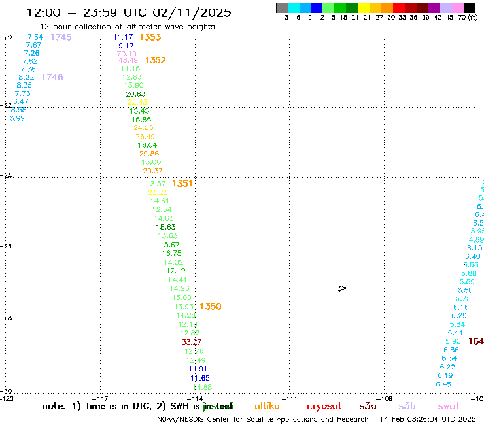Click the light blue value '6.99'
This screenshot has height=425, width=484.
(x=17, y=118)
